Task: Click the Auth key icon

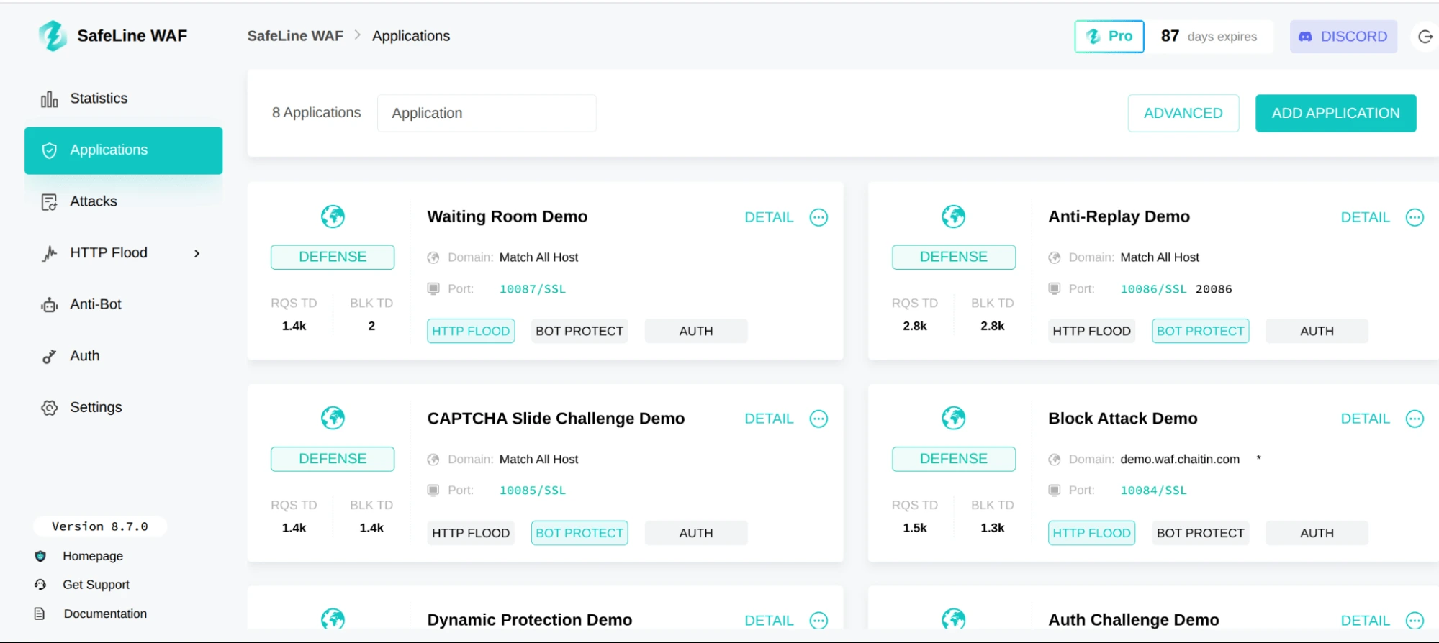Action: 49,357
